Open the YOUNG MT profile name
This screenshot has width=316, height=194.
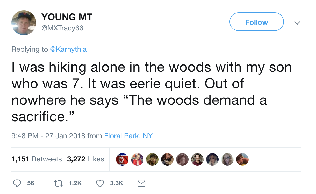click(67, 17)
